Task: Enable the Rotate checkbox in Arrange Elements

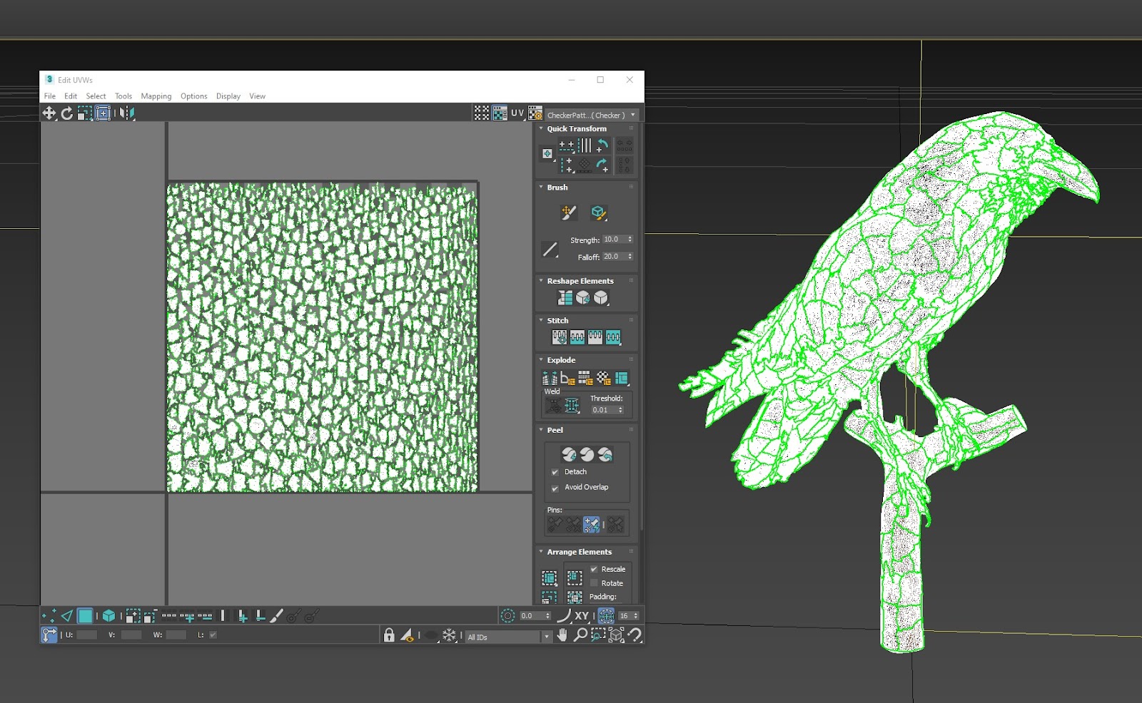Action: tap(594, 583)
